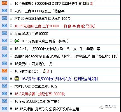Click the JPG attachment icon on 16.3元/枚 收5000枚 thread

click(17, 79)
